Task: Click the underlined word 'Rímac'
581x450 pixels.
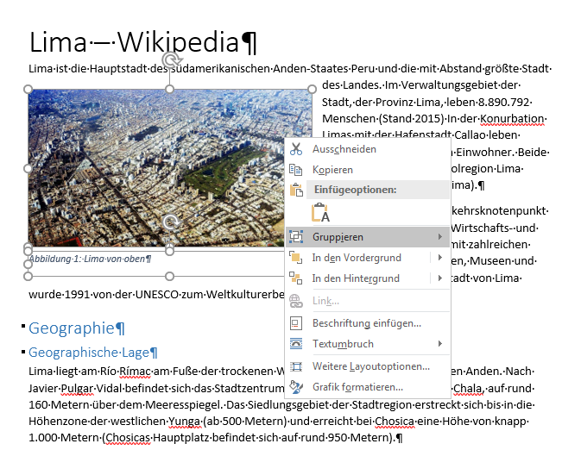Action: point(135,372)
